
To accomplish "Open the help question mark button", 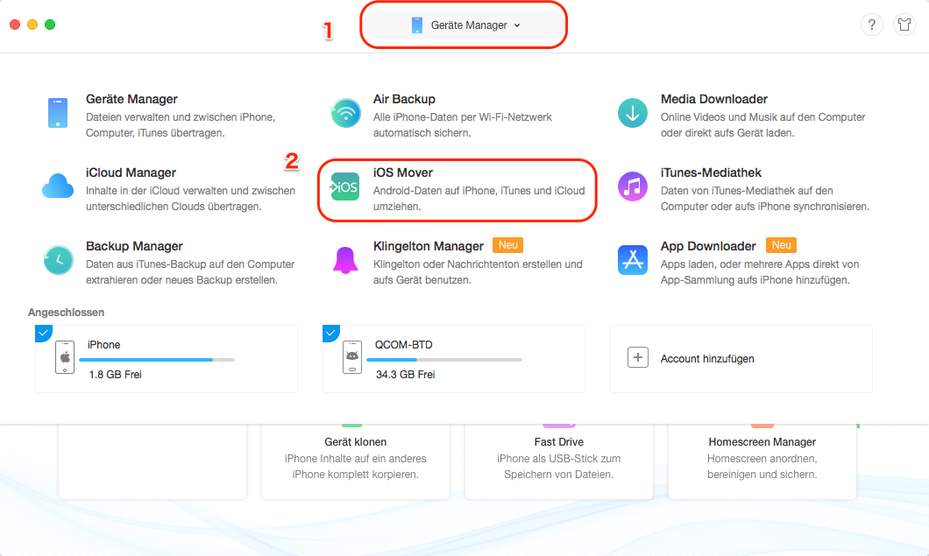I will (x=871, y=25).
